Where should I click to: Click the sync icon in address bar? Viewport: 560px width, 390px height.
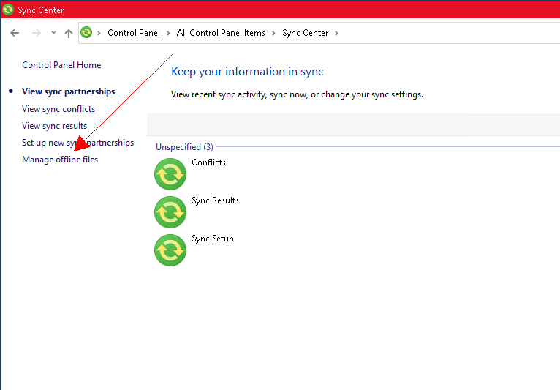tap(87, 33)
